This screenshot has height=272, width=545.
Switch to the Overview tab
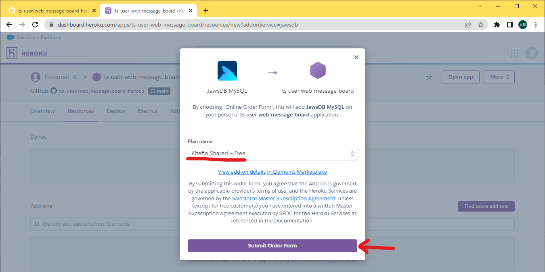42,111
